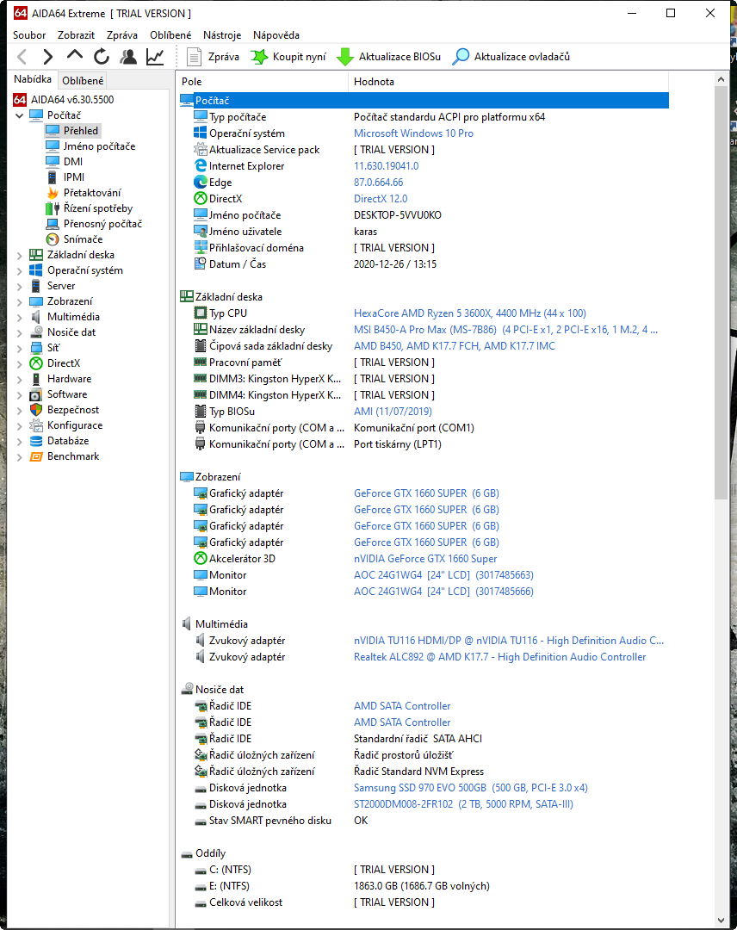Click the Software tree icon
This screenshot has height=930, width=737.
(36, 394)
